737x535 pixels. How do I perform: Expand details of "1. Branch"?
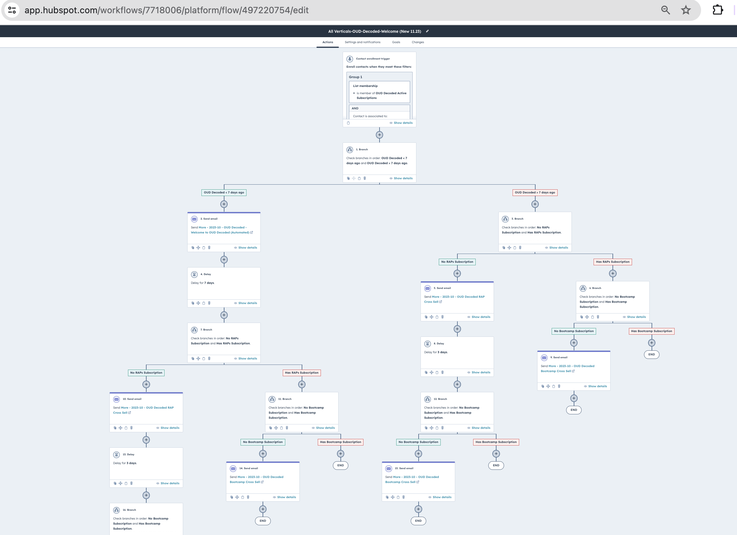403,178
